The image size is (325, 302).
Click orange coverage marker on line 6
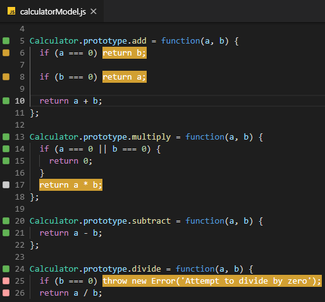[6, 52]
